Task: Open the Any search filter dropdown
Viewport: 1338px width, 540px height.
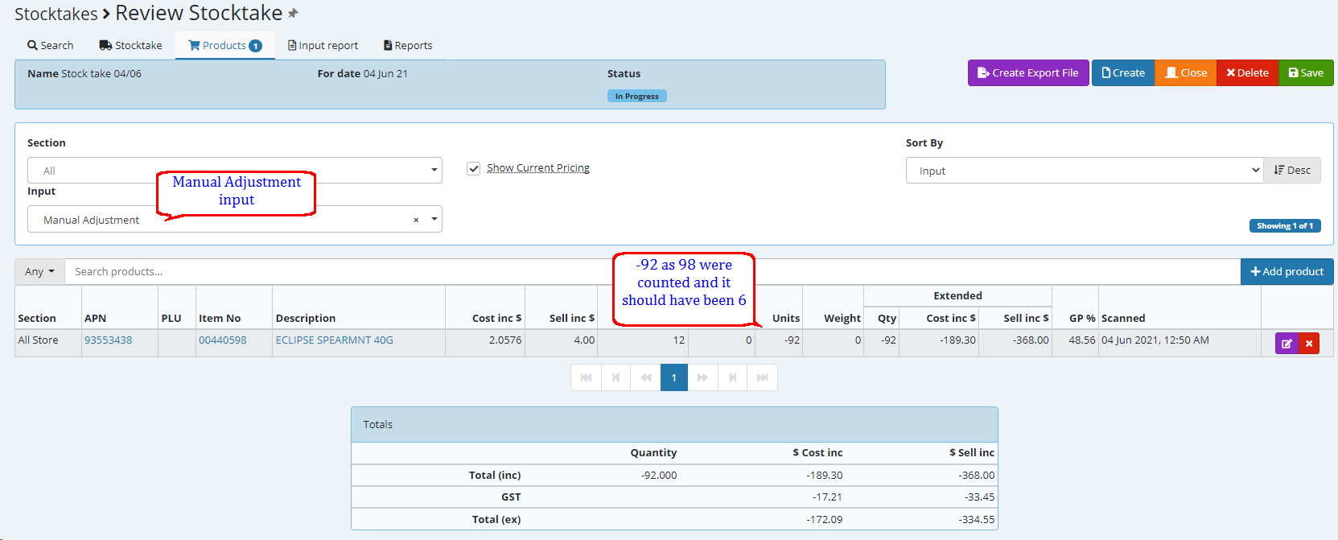Action: 39,272
